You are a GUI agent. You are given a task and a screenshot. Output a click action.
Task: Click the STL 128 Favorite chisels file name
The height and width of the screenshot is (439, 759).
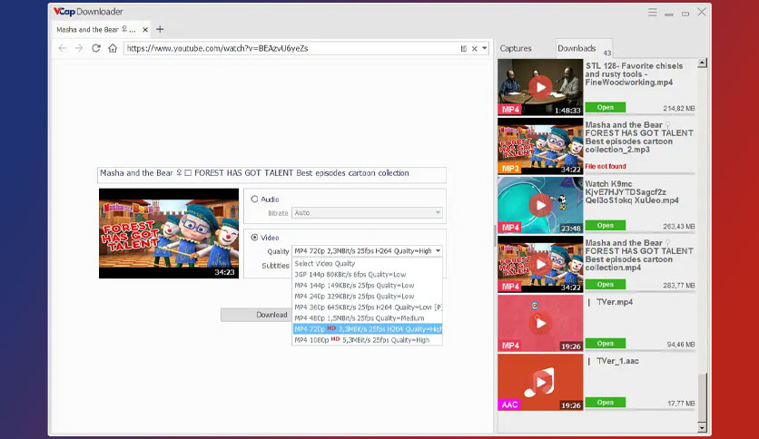pyautogui.click(x=634, y=74)
